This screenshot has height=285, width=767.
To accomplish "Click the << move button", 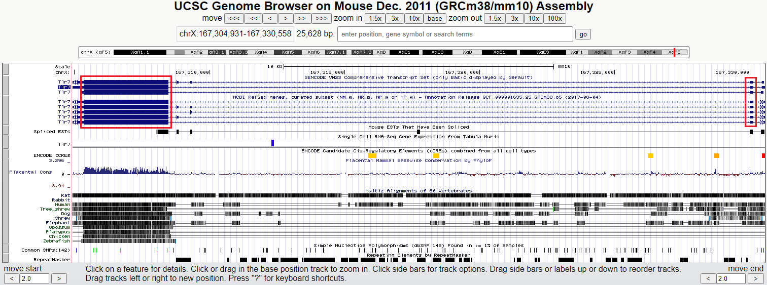I will pyautogui.click(x=254, y=19).
